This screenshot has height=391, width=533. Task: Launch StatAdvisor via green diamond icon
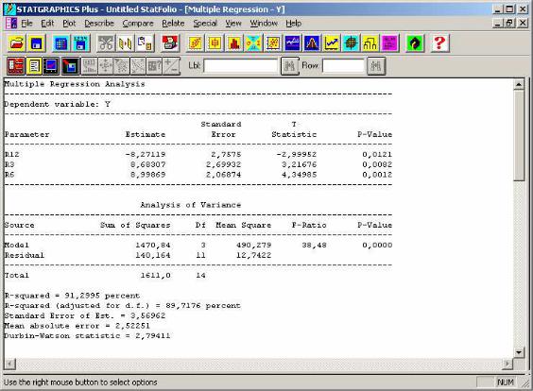(415, 43)
